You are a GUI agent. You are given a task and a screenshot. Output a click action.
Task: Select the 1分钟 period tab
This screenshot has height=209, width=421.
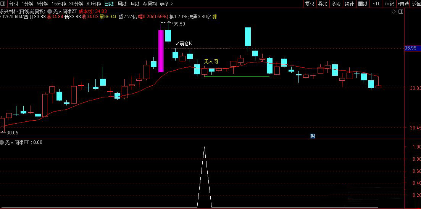[27, 4]
